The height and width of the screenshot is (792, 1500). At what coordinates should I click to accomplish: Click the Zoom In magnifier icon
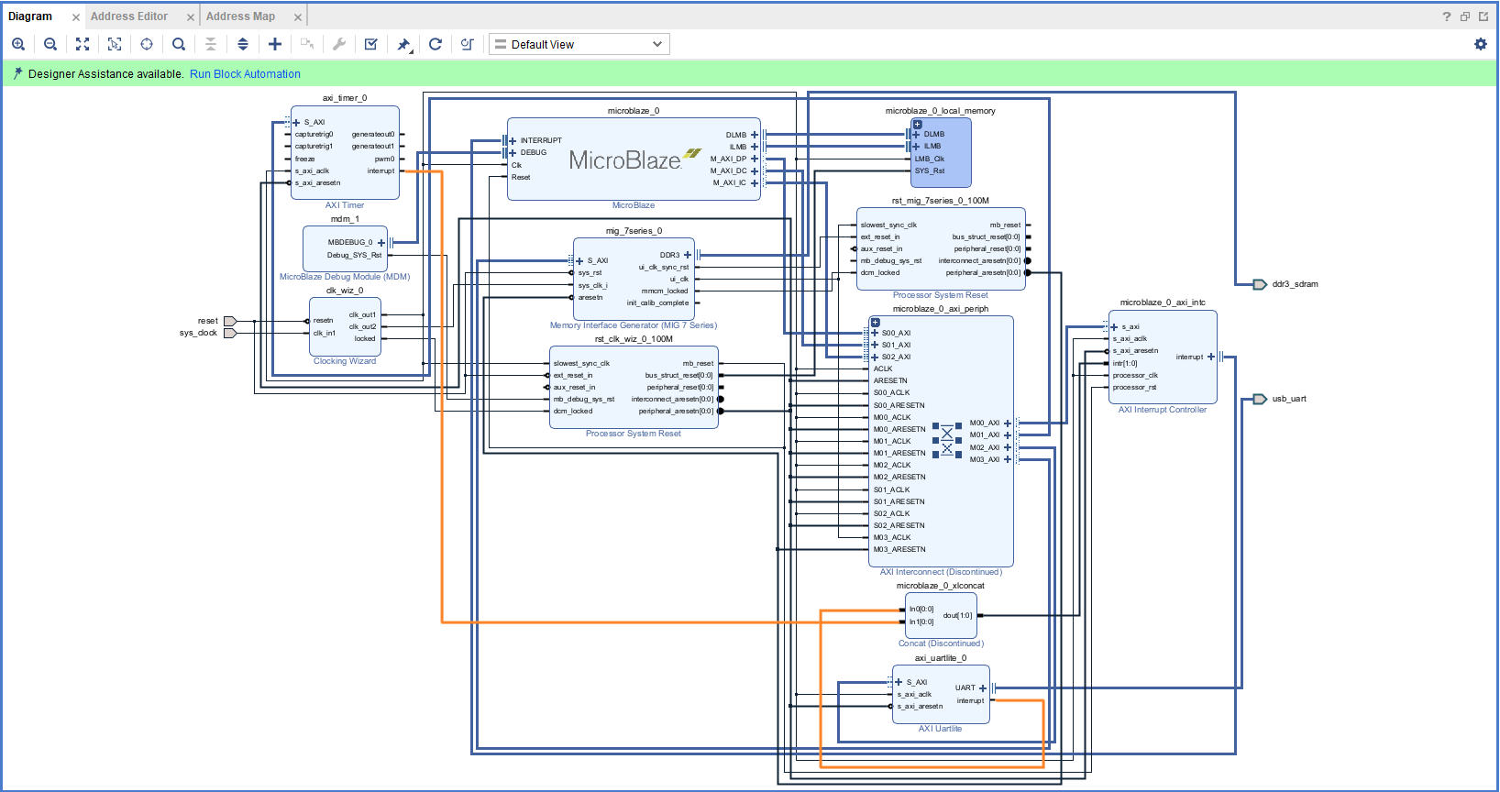click(18, 44)
